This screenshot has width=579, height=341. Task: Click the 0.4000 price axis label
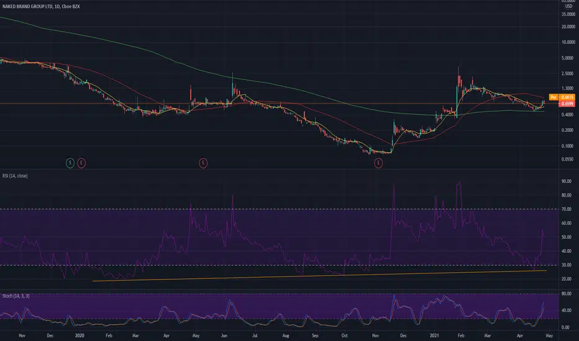point(568,115)
